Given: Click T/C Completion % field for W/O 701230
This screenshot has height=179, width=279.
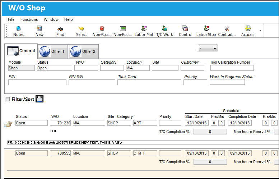Looking at the screenshot, I should pos(210,132).
